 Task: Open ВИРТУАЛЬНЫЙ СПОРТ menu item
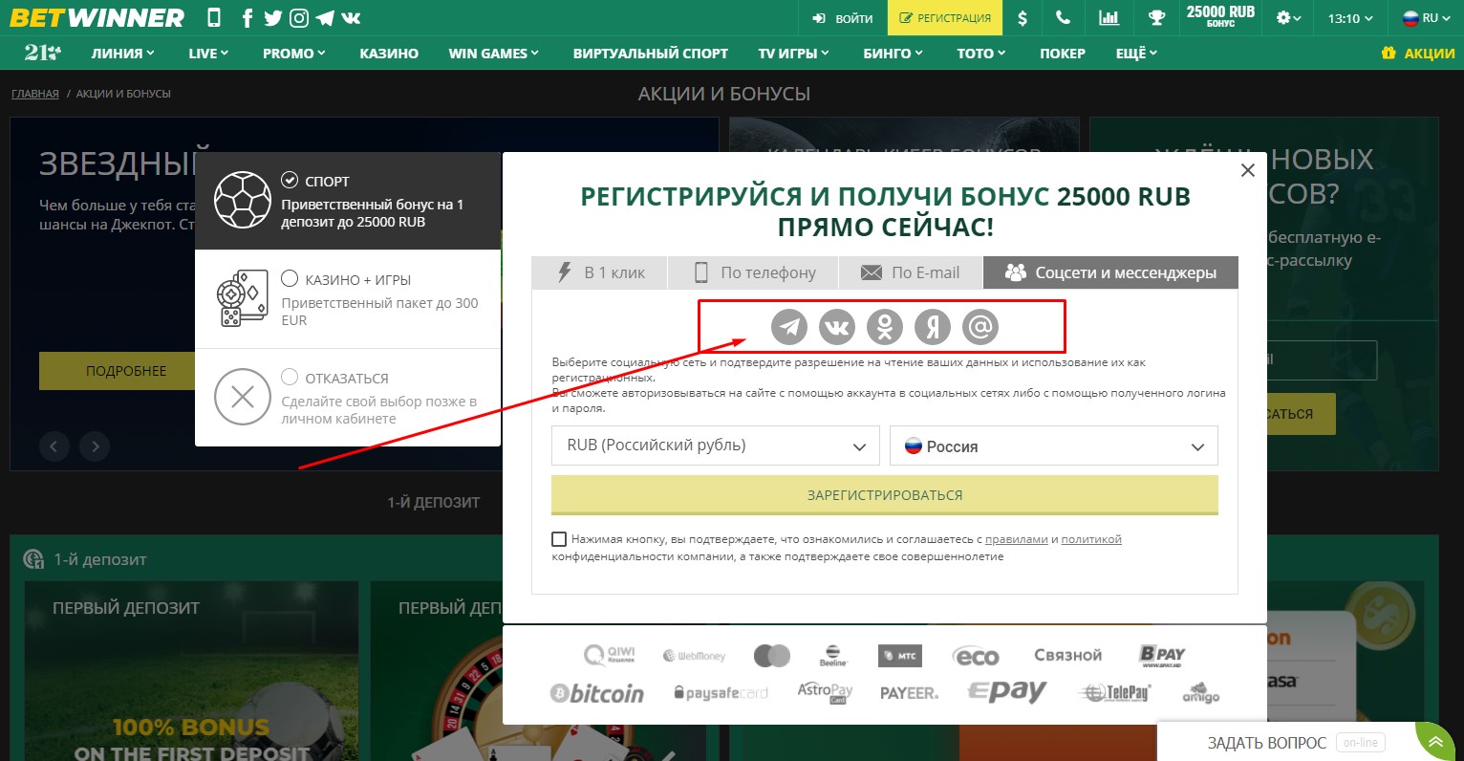651,54
